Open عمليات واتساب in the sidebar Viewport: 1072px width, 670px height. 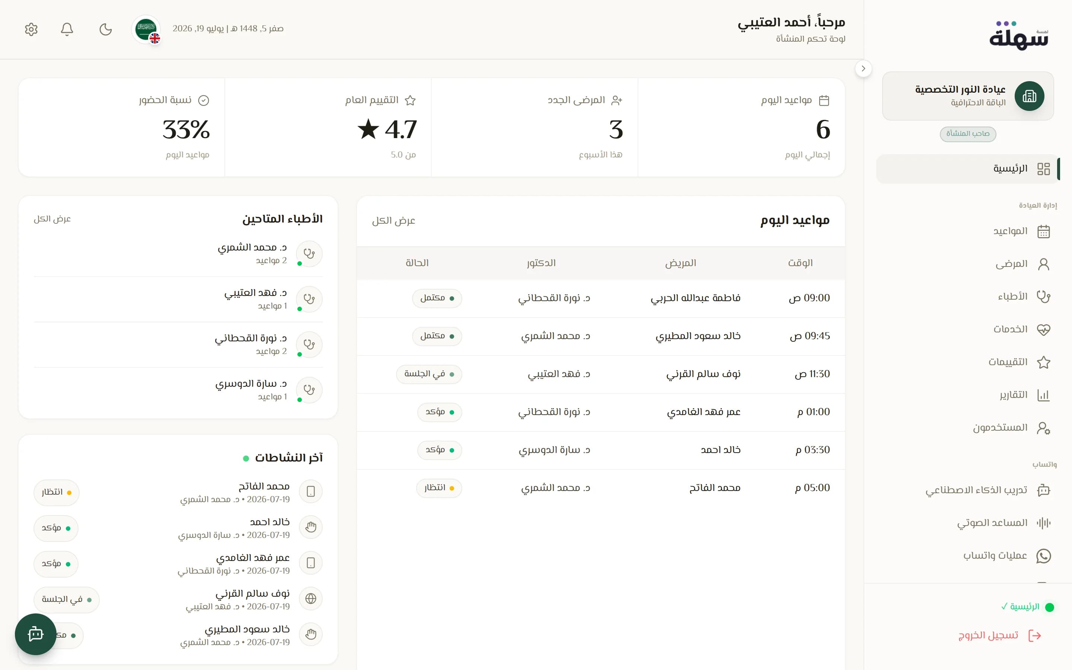[x=968, y=556]
